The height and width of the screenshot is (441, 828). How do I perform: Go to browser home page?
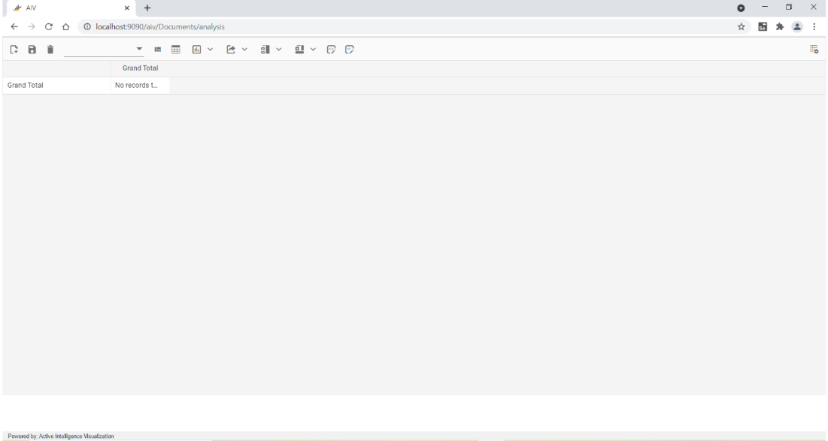(65, 27)
